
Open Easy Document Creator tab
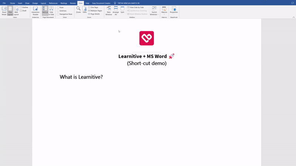click(101, 3)
